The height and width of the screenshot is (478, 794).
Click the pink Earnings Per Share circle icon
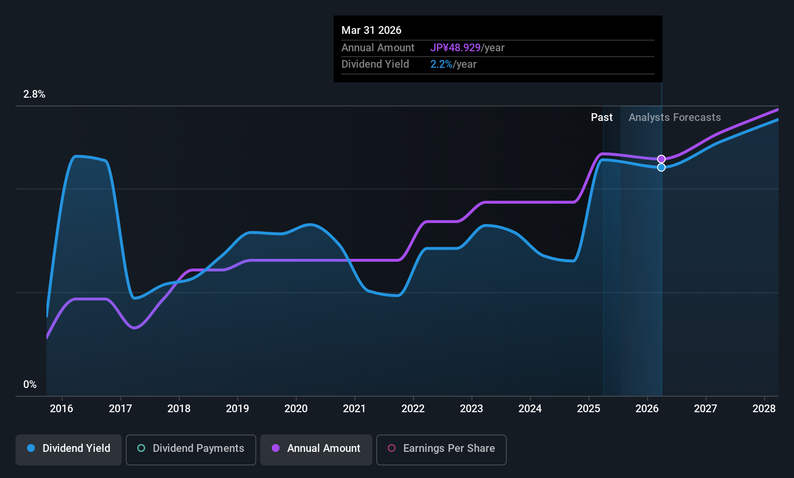392,448
